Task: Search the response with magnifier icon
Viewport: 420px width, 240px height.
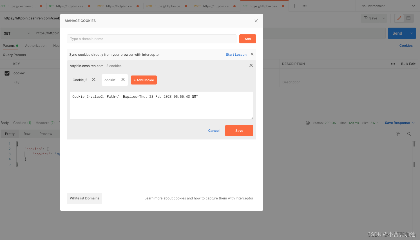Action: pyautogui.click(x=409, y=134)
